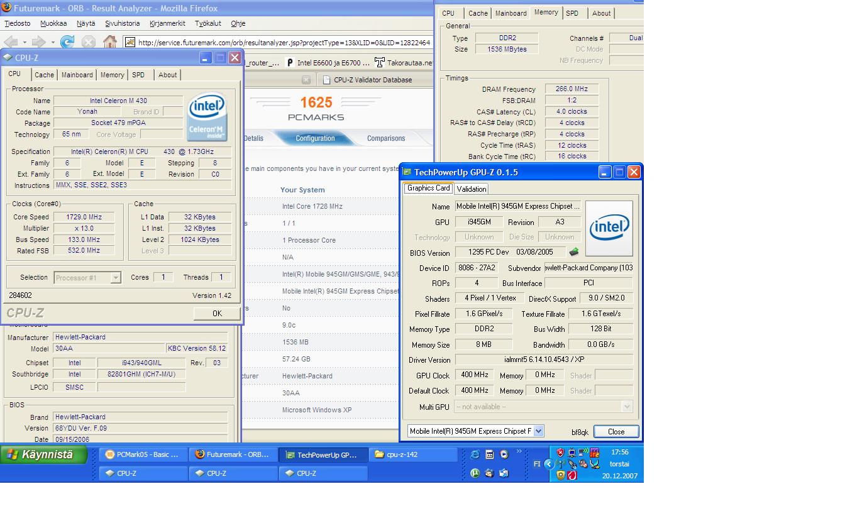Open the Näytä menu in Firefox
Viewport: 845px width, 528px height.
point(86,23)
